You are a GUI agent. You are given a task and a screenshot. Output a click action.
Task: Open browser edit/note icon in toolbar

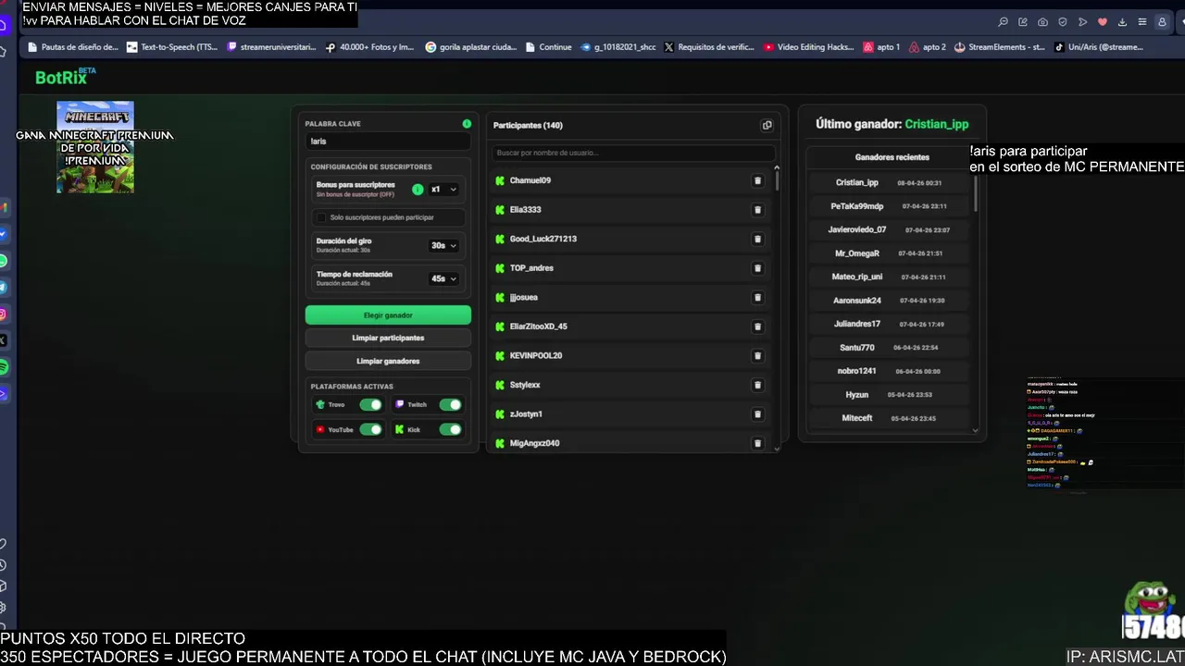click(1023, 22)
